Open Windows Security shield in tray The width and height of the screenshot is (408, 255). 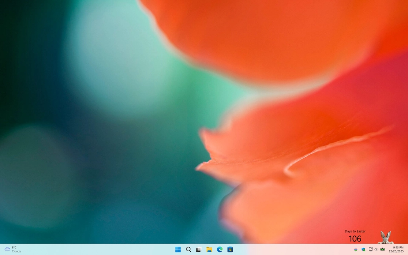pos(363,250)
